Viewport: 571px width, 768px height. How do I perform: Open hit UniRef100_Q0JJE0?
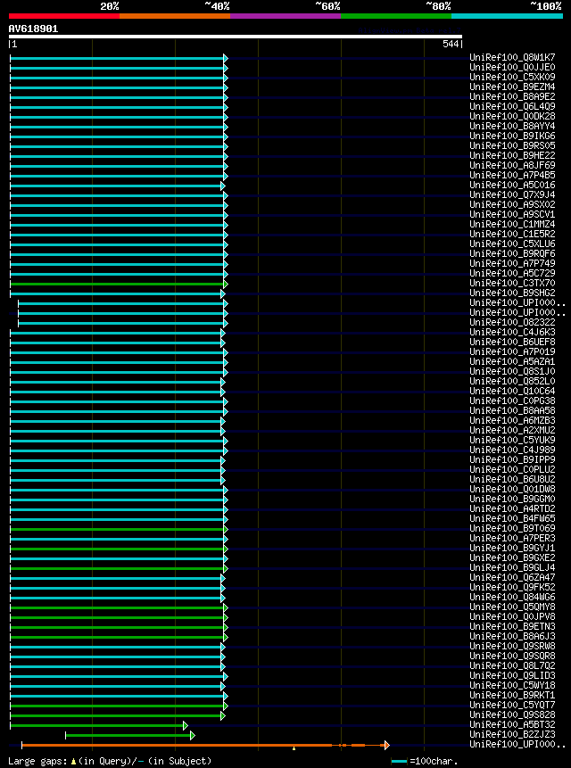point(512,67)
